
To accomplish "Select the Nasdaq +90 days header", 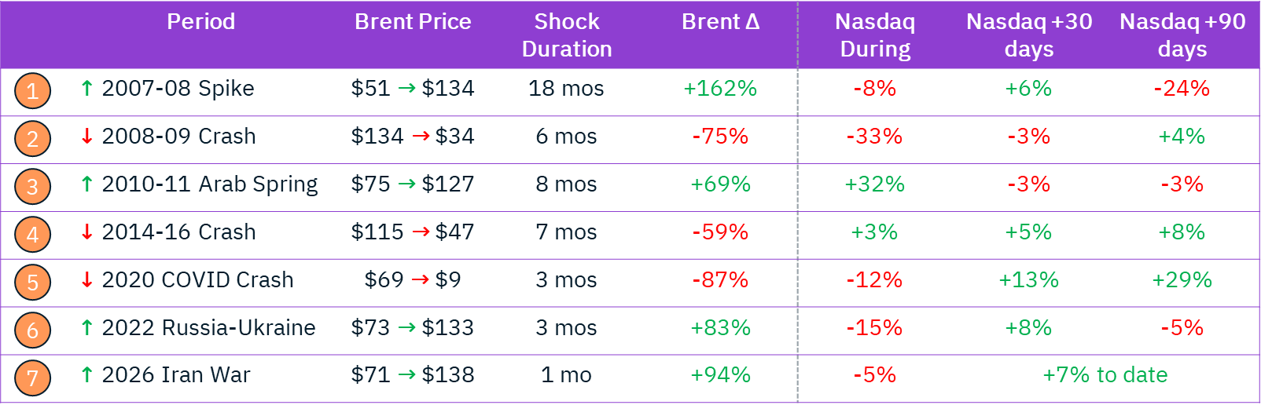I will (1182, 35).
